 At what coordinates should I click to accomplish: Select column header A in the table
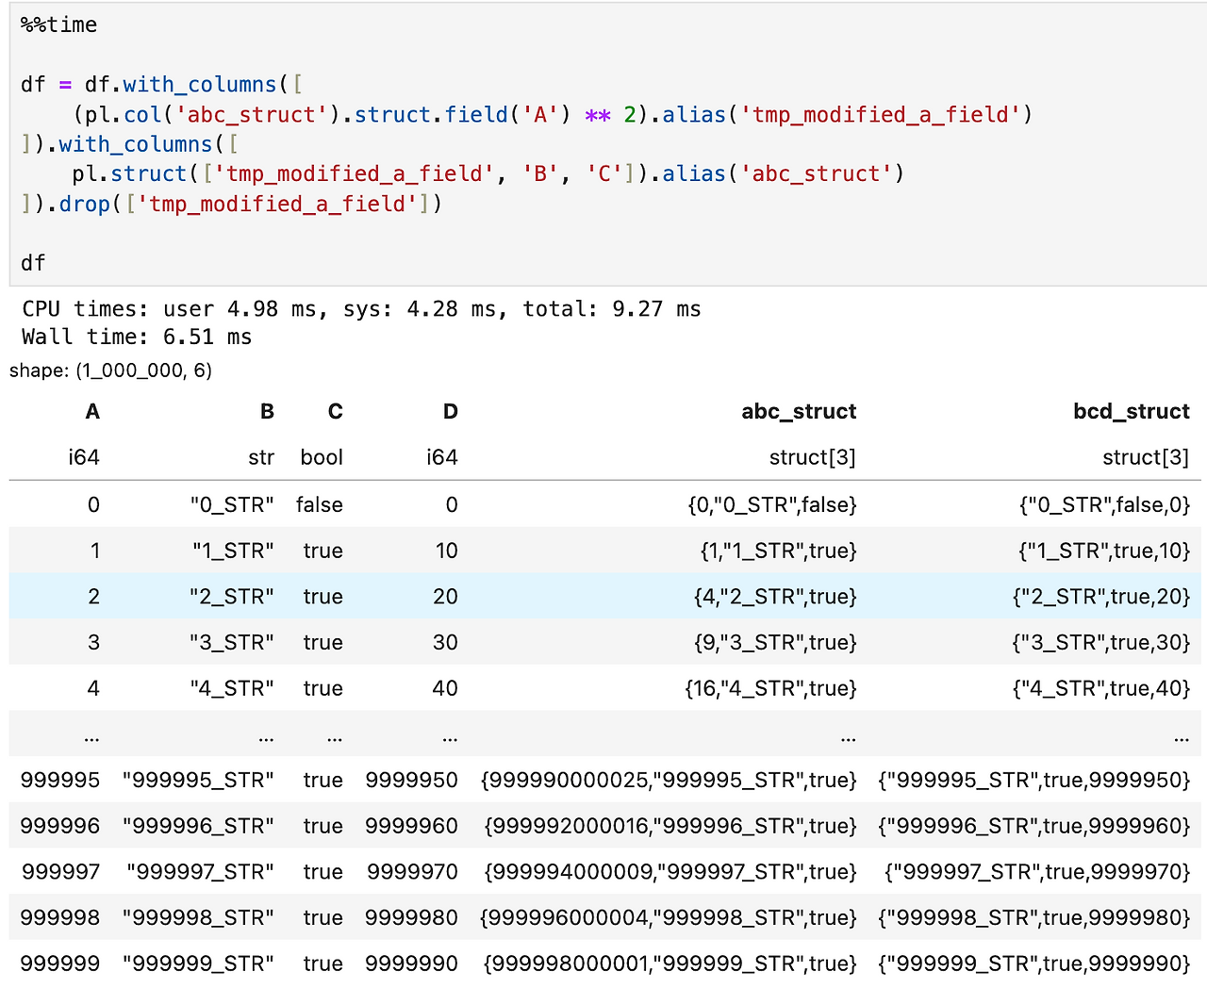pos(91,411)
